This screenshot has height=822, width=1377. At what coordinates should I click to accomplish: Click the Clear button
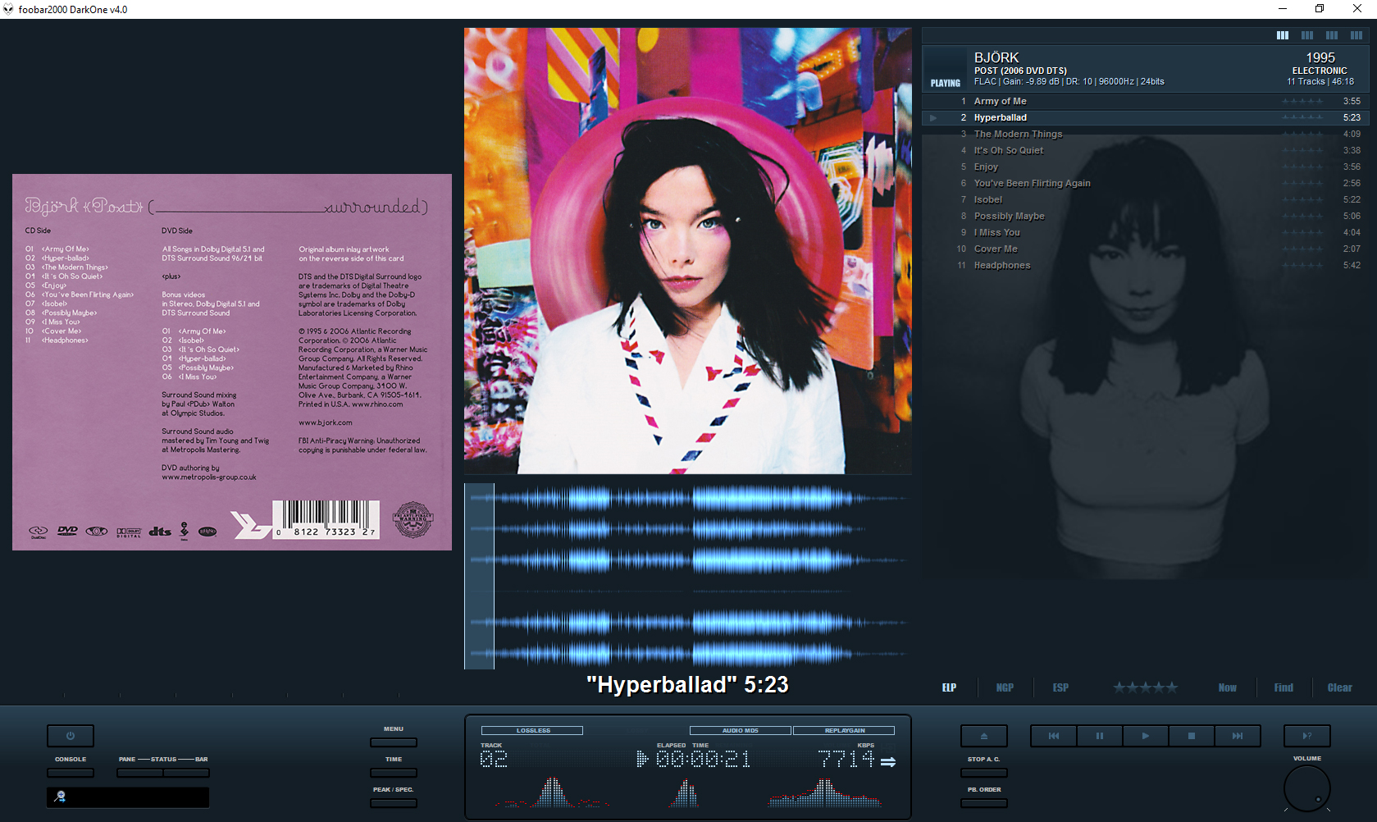point(1340,687)
